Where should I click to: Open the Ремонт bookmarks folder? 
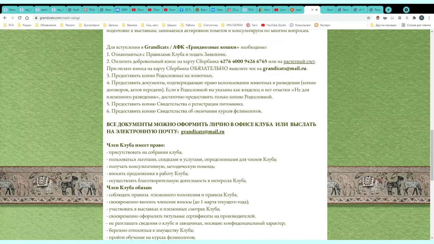click(x=67, y=25)
